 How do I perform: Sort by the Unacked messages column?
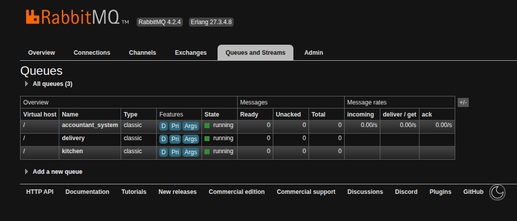[x=288, y=115]
